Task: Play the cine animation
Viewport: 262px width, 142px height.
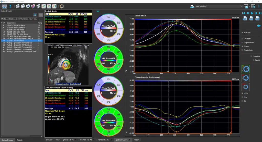Action: [252, 13]
